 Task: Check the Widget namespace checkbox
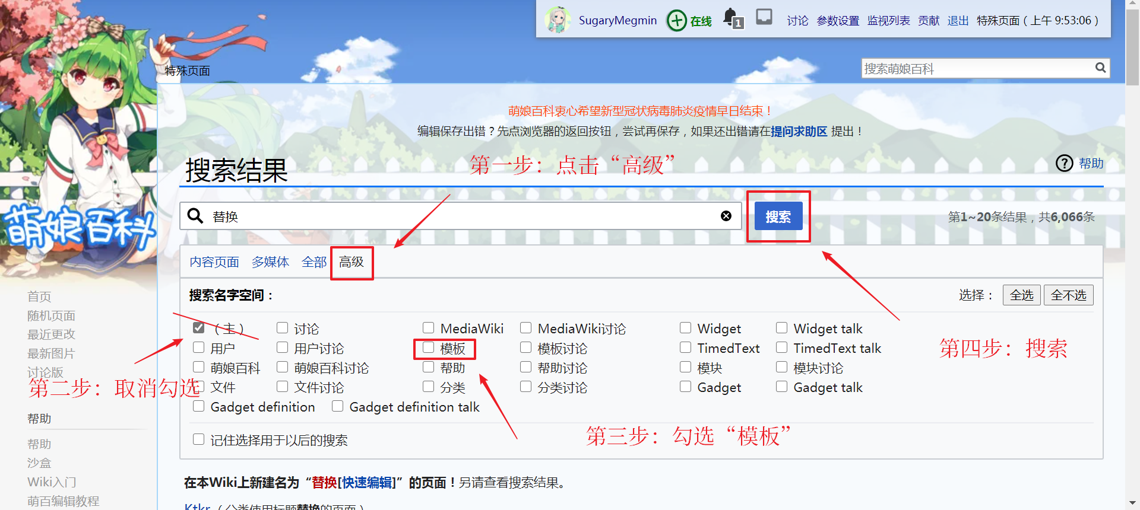(686, 328)
